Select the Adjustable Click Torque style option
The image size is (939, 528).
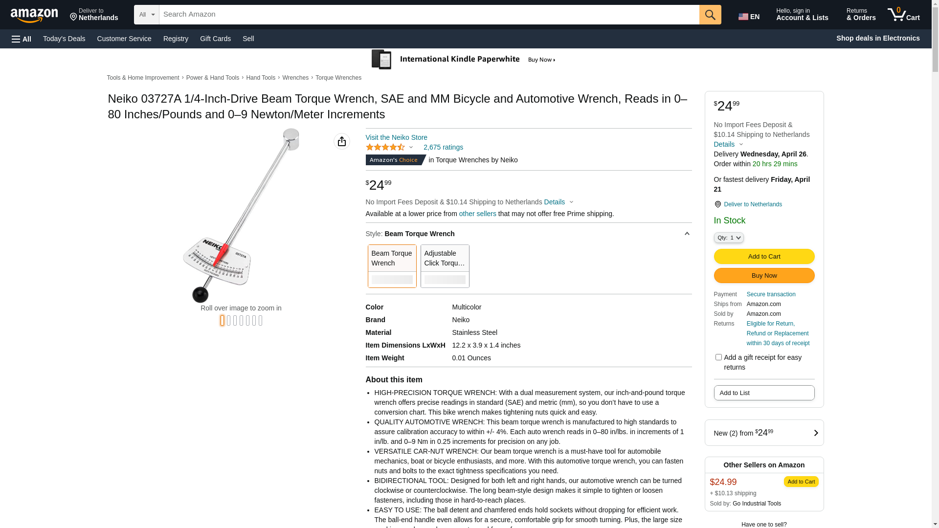[x=445, y=266]
